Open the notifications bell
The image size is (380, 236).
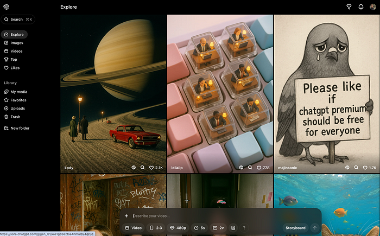(x=361, y=7)
